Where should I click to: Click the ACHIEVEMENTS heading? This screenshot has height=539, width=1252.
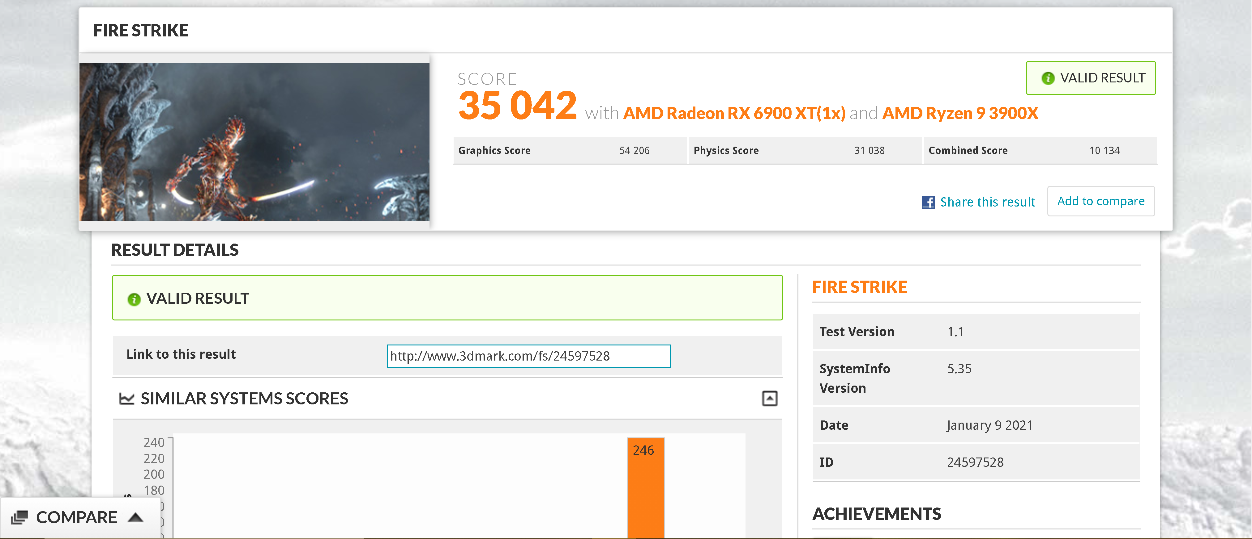pos(877,514)
